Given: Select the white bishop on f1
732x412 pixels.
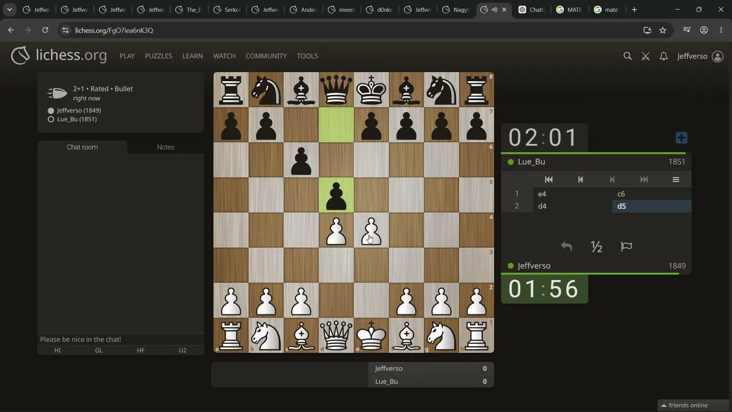Looking at the screenshot, I should click(407, 335).
